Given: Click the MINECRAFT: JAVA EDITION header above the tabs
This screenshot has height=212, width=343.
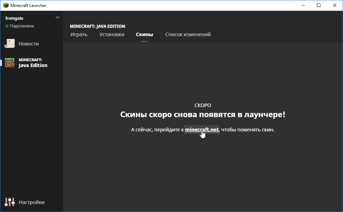Looking at the screenshot, I should [x=97, y=26].
